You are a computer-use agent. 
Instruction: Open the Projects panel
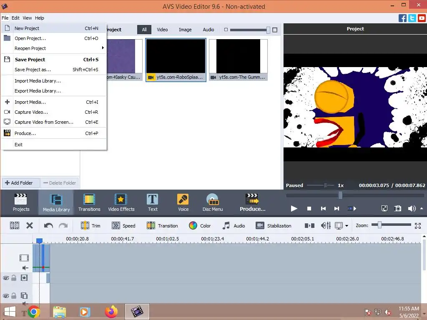[x=21, y=202]
